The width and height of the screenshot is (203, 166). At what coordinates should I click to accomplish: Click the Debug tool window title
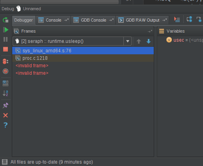pos(8,9)
